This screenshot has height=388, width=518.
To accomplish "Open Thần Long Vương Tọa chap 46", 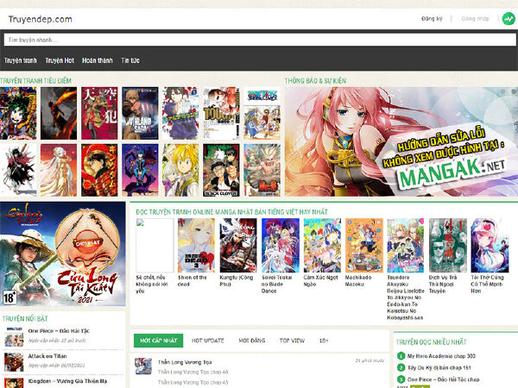I will [193, 372].
